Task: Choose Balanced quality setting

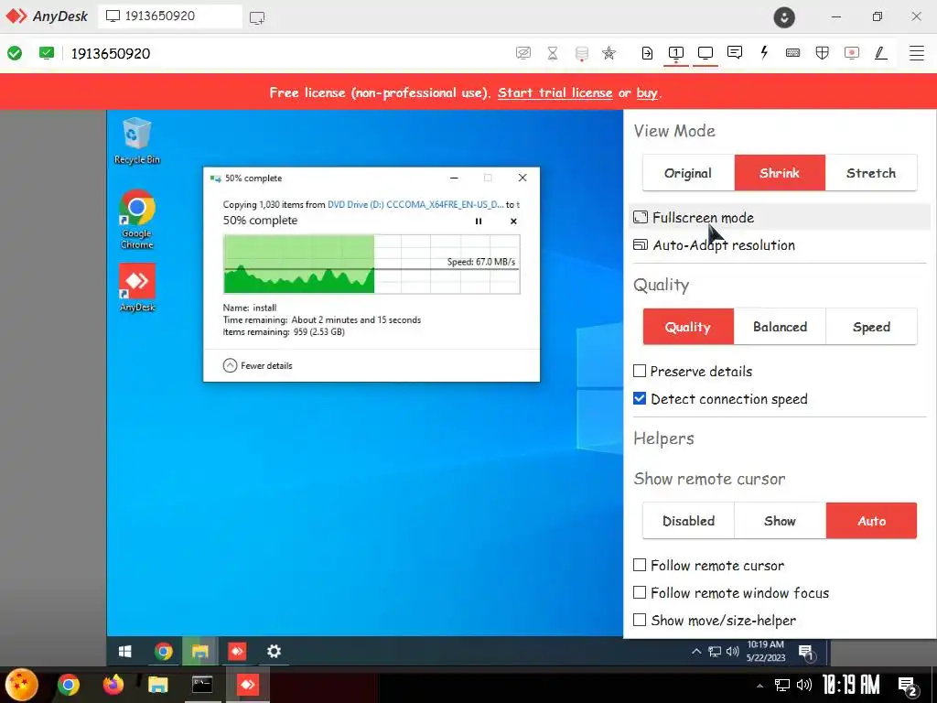Action: (x=780, y=327)
